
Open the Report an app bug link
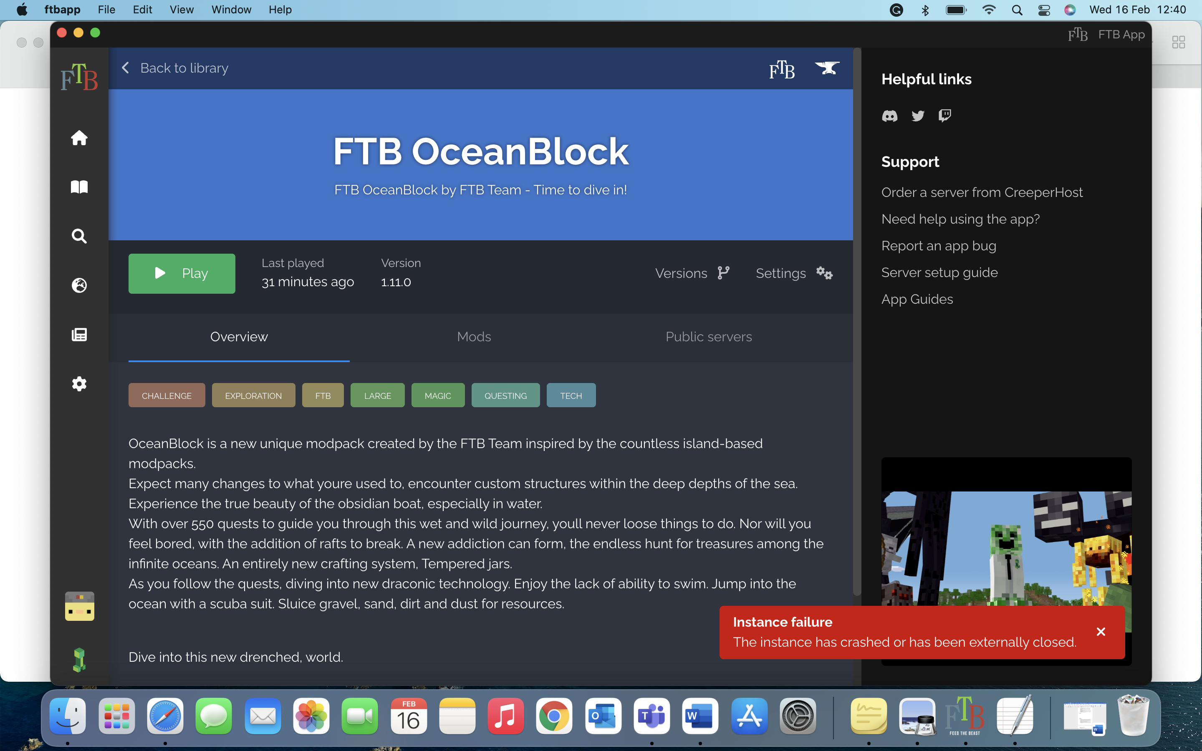coord(938,245)
